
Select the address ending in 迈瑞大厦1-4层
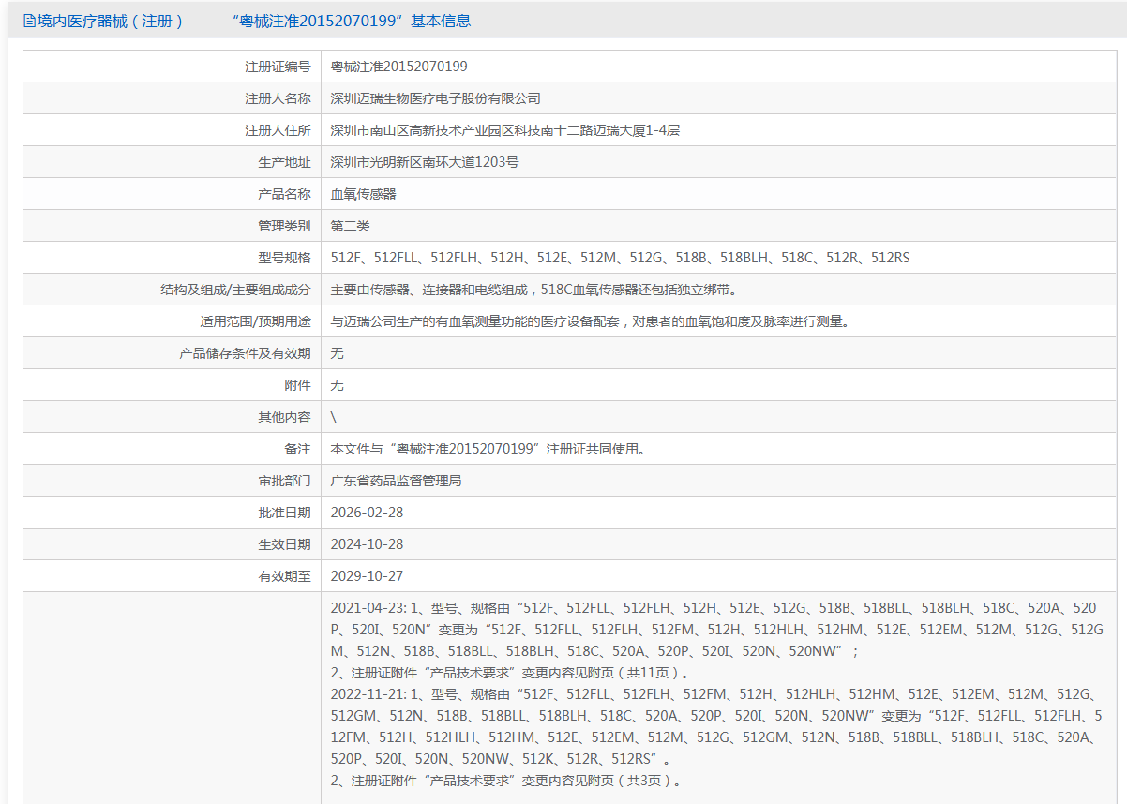coord(505,130)
